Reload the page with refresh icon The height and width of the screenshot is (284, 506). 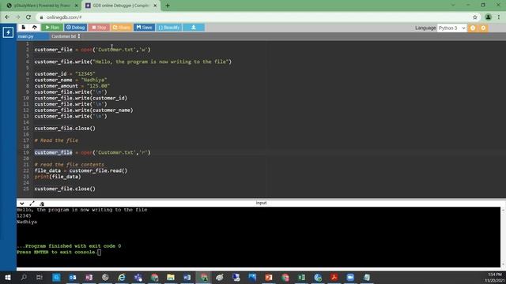28,17
